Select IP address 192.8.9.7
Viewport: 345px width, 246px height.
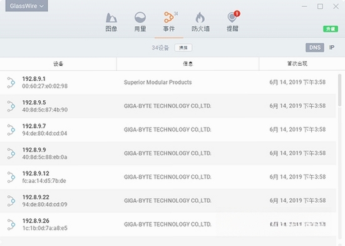(x=34, y=126)
